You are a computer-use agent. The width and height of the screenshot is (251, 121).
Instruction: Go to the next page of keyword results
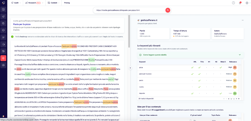(x=236, y=99)
